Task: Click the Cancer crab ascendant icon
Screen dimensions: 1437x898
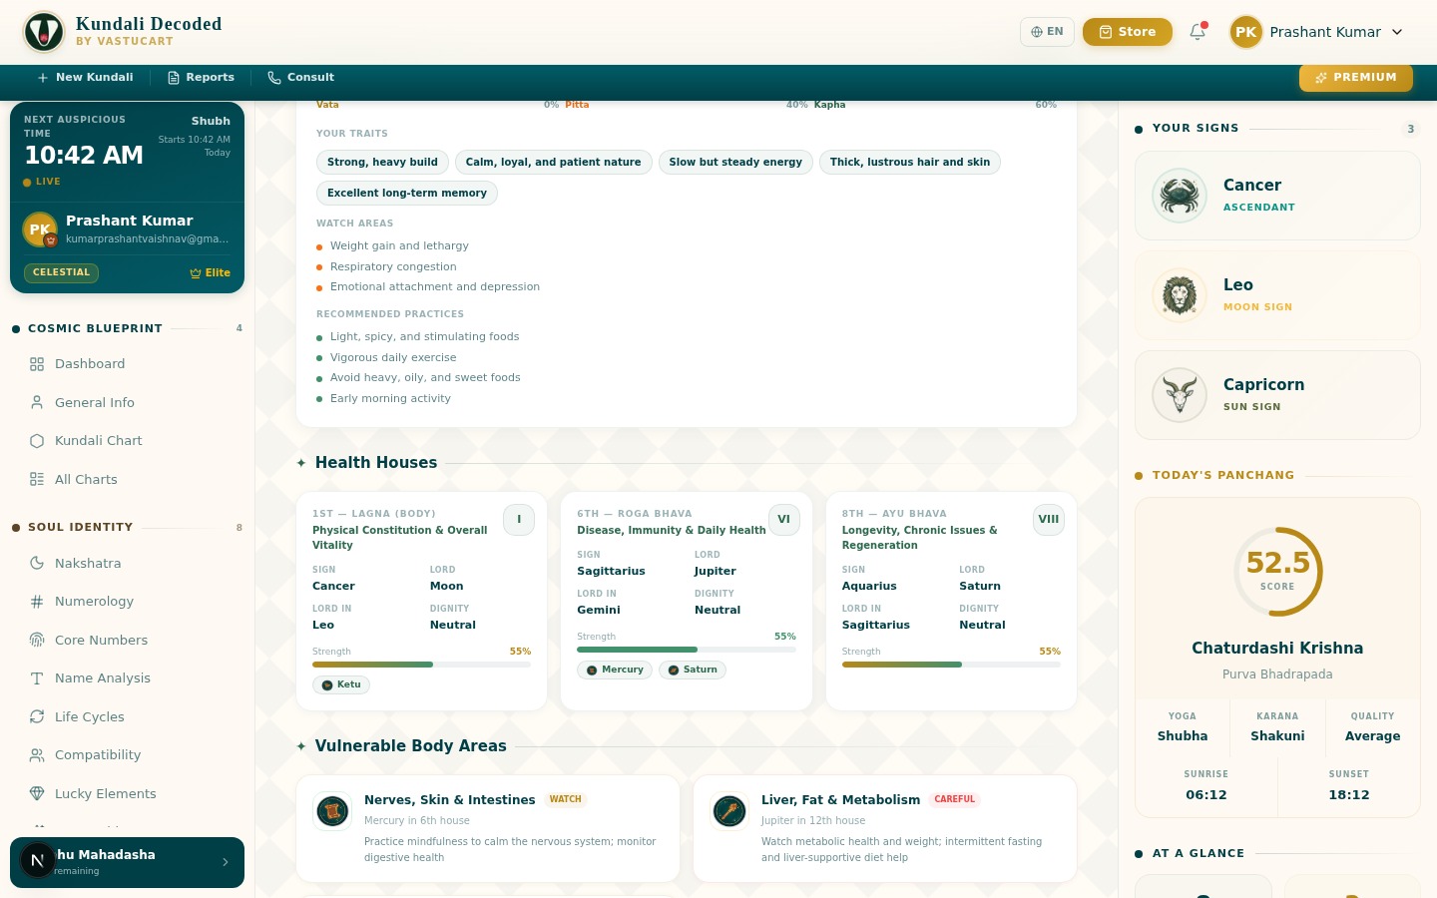Action: coord(1180,196)
